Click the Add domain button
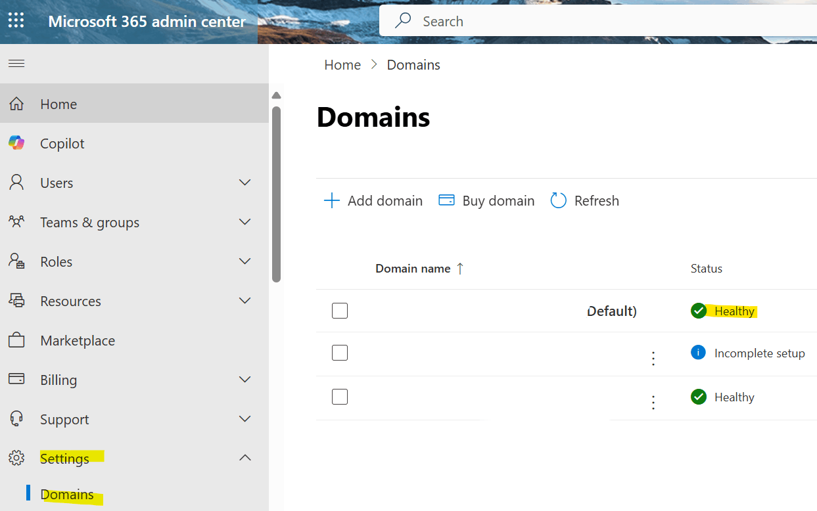This screenshot has height=511, width=817. tap(373, 200)
